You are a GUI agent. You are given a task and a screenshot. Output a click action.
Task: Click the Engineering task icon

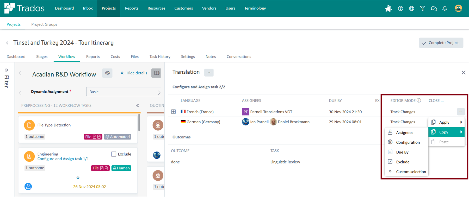(29, 156)
